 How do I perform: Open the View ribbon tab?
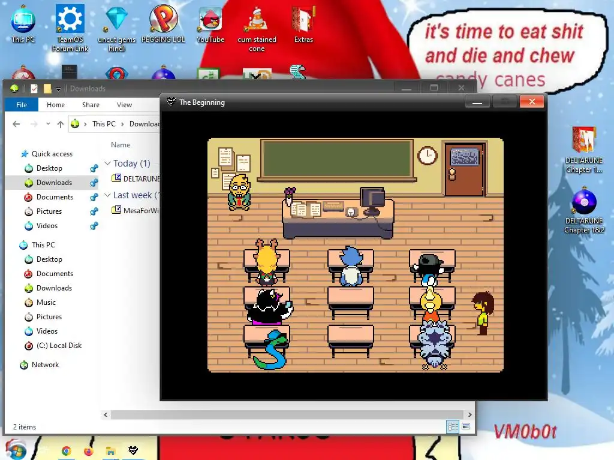tap(124, 105)
